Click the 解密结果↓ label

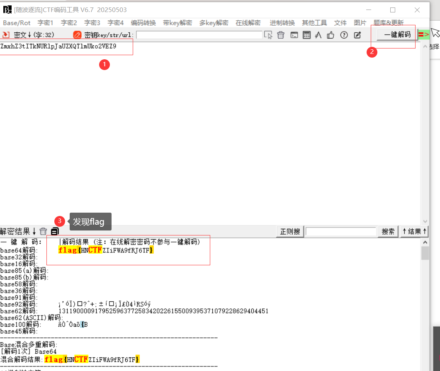pyautogui.click(x=18, y=231)
